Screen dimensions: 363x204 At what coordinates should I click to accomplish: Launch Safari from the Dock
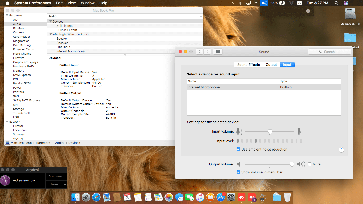[x=96, y=197]
